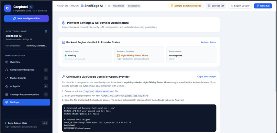Click the High-Fidelity Demo Mode provider label
This screenshot has width=277, height=133.
(x=134, y=55)
